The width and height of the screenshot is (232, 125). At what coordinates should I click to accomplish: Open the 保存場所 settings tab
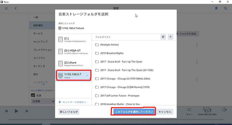[x=38, y=26]
